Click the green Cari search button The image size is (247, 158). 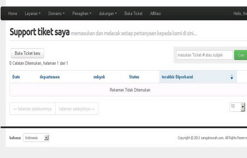(240, 55)
